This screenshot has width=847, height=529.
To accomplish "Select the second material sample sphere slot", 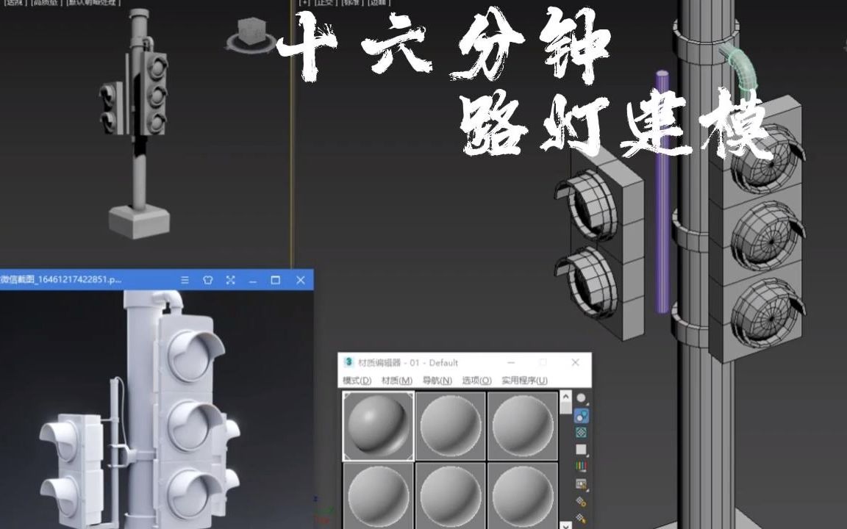I will click(450, 424).
